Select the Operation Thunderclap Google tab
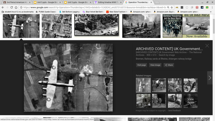Image resolution: width=215 pixels, height=121 pixels. point(138,2)
